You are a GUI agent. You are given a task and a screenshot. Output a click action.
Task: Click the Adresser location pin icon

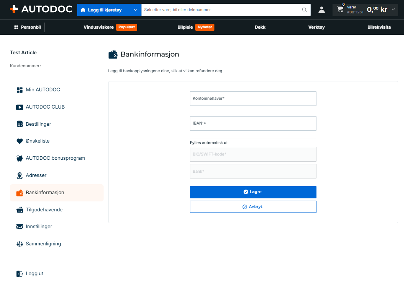tap(19, 175)
